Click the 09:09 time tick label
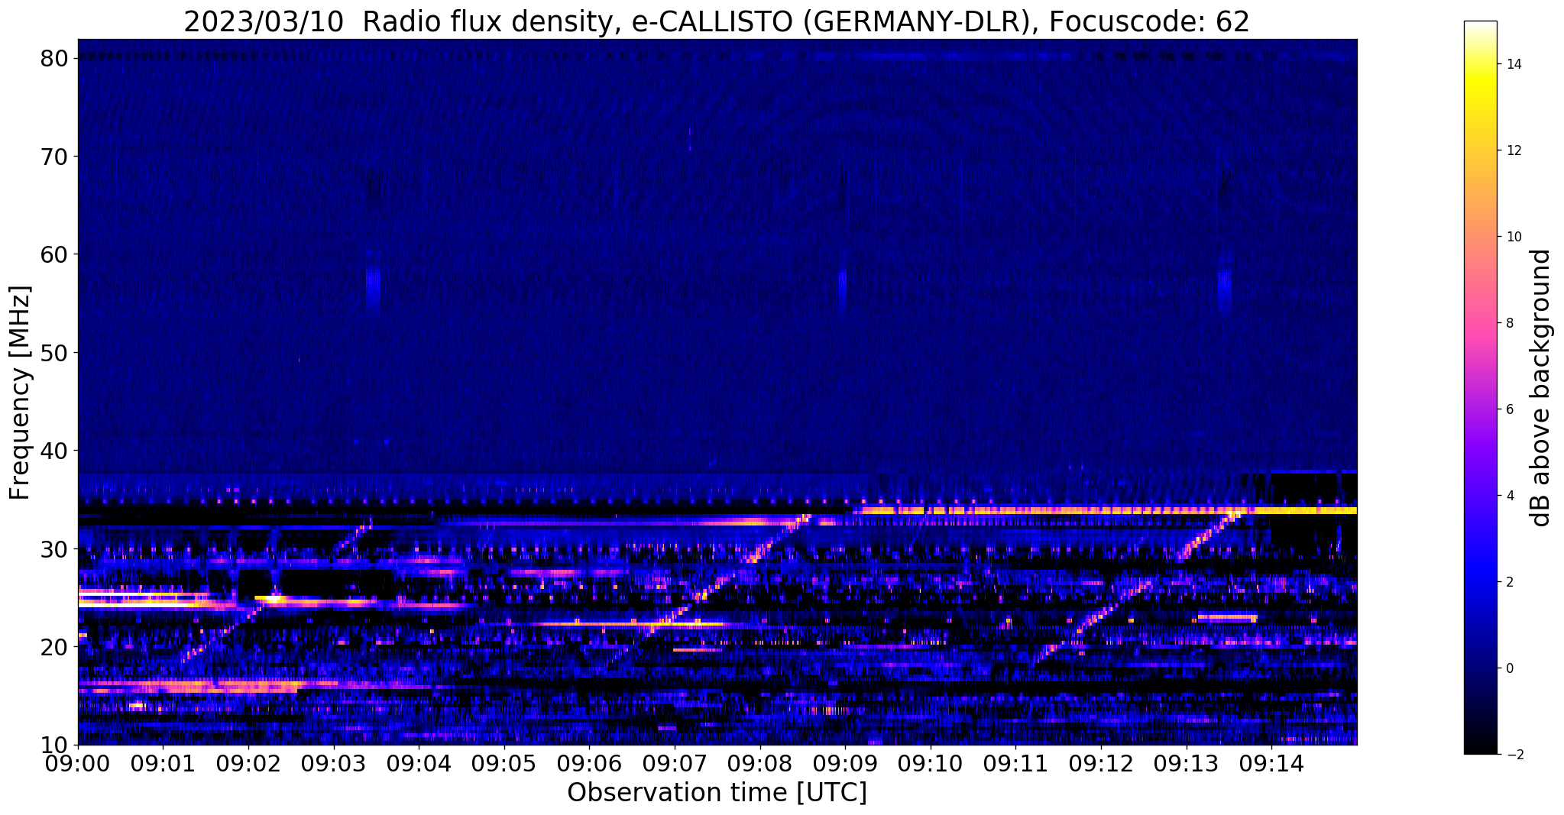This screenshot has width=1564, height=815. (845, 763)
